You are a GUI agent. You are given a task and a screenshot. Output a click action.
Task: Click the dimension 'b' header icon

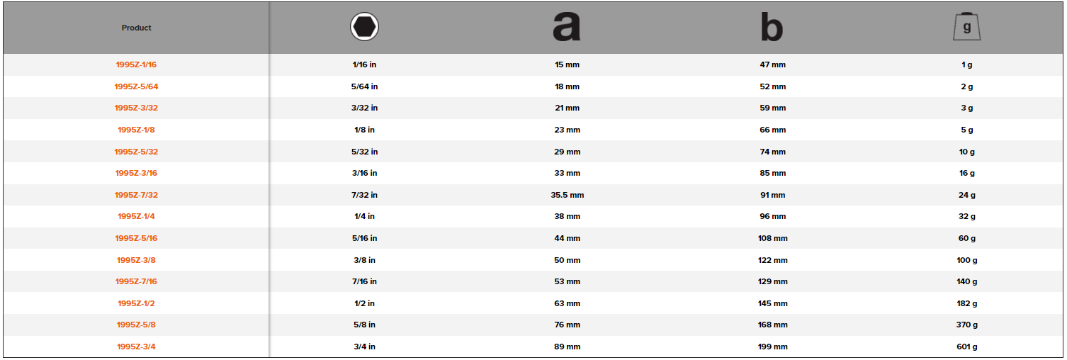772,27
